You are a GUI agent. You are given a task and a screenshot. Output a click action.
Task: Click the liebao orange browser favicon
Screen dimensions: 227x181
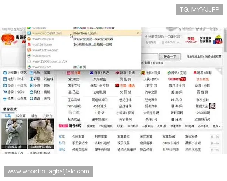(x=29, y=39)
